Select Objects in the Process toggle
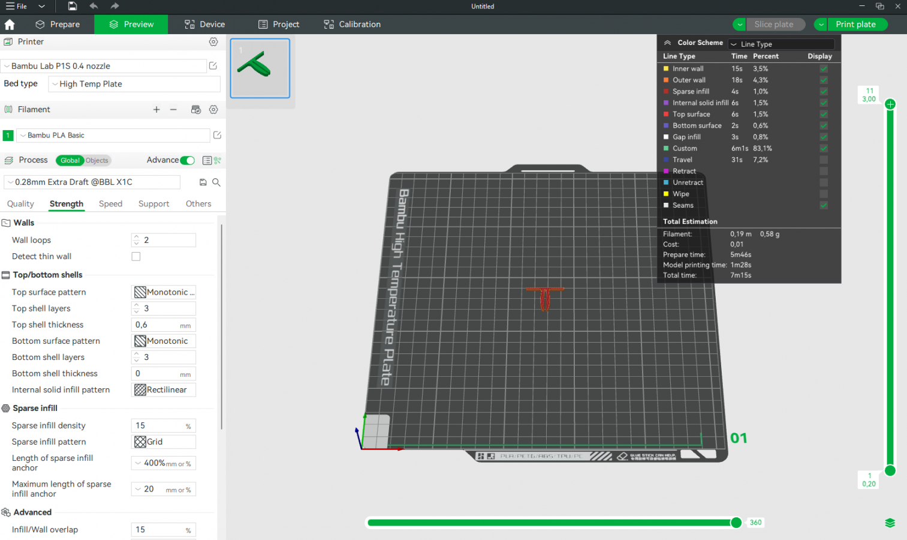 (x=97, y=160)
